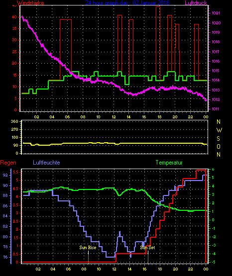The height and width of the screenshot is (276, 232).
Task: Click the red Windstärke axis title
Action: click(x=31, y=3)
